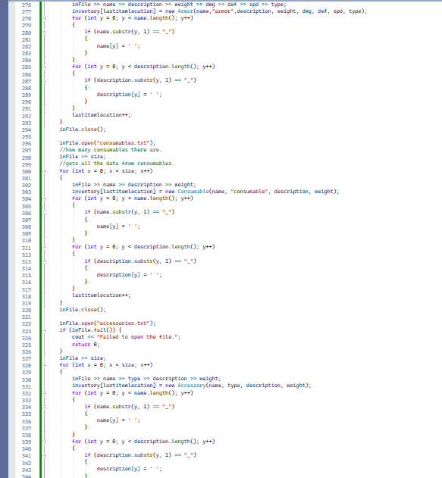Select line number 331 in the gutter
Image resolution: width=442 pixels, height=478 pixels.
(27, 387)
